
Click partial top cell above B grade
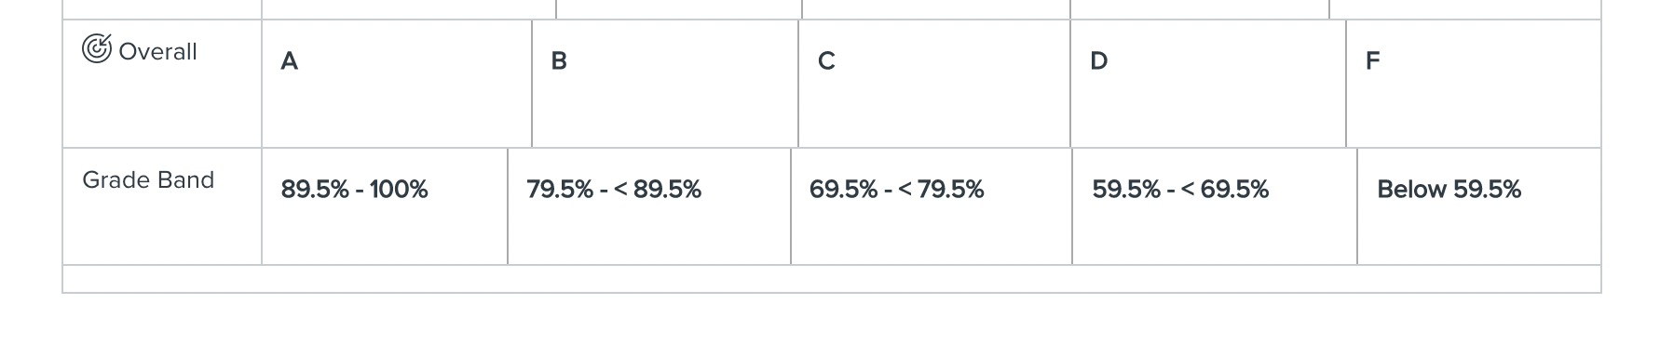[679, 9]
